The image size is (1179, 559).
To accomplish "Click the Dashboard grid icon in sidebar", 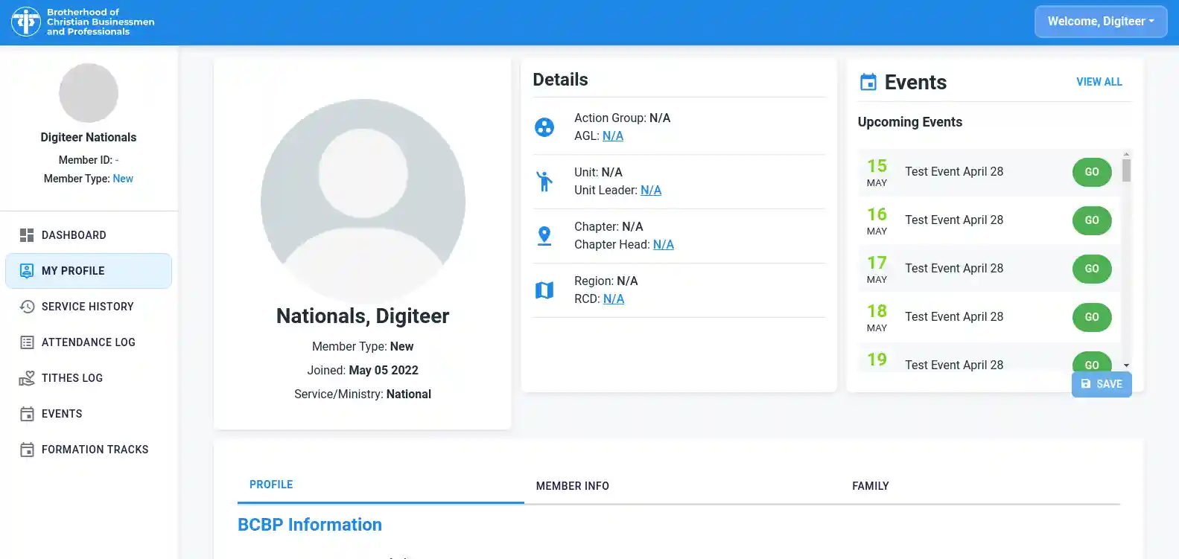I will (27, 235).
